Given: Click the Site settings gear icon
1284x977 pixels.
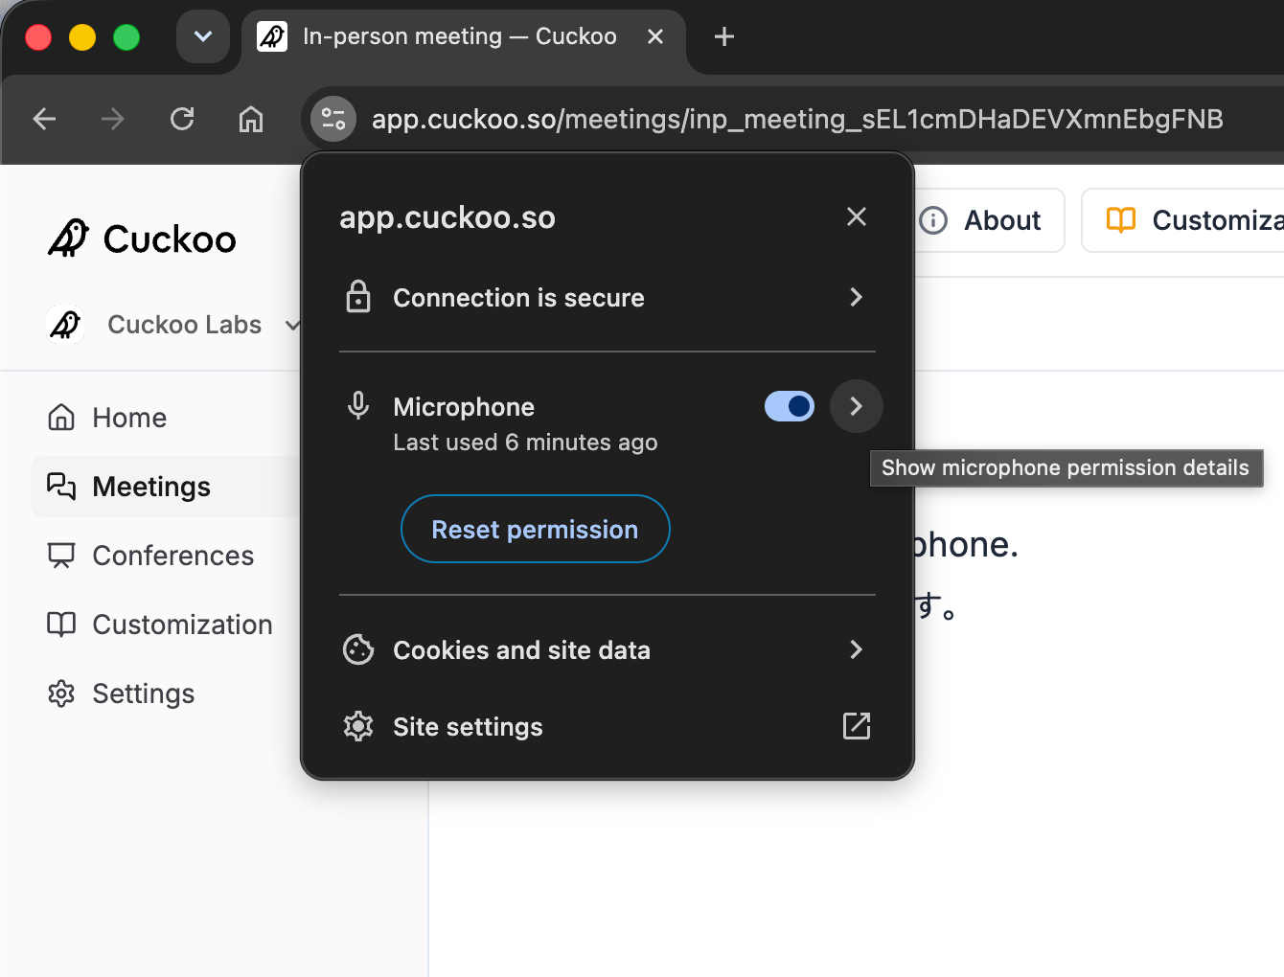Looking at the screenshot, I should click(358, 726).
